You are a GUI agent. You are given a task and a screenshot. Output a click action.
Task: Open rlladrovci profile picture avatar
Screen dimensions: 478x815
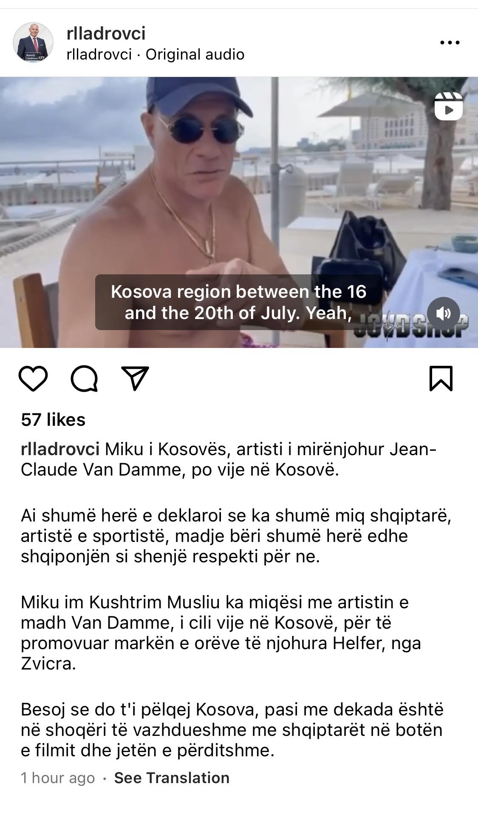[x=33, y=43]
